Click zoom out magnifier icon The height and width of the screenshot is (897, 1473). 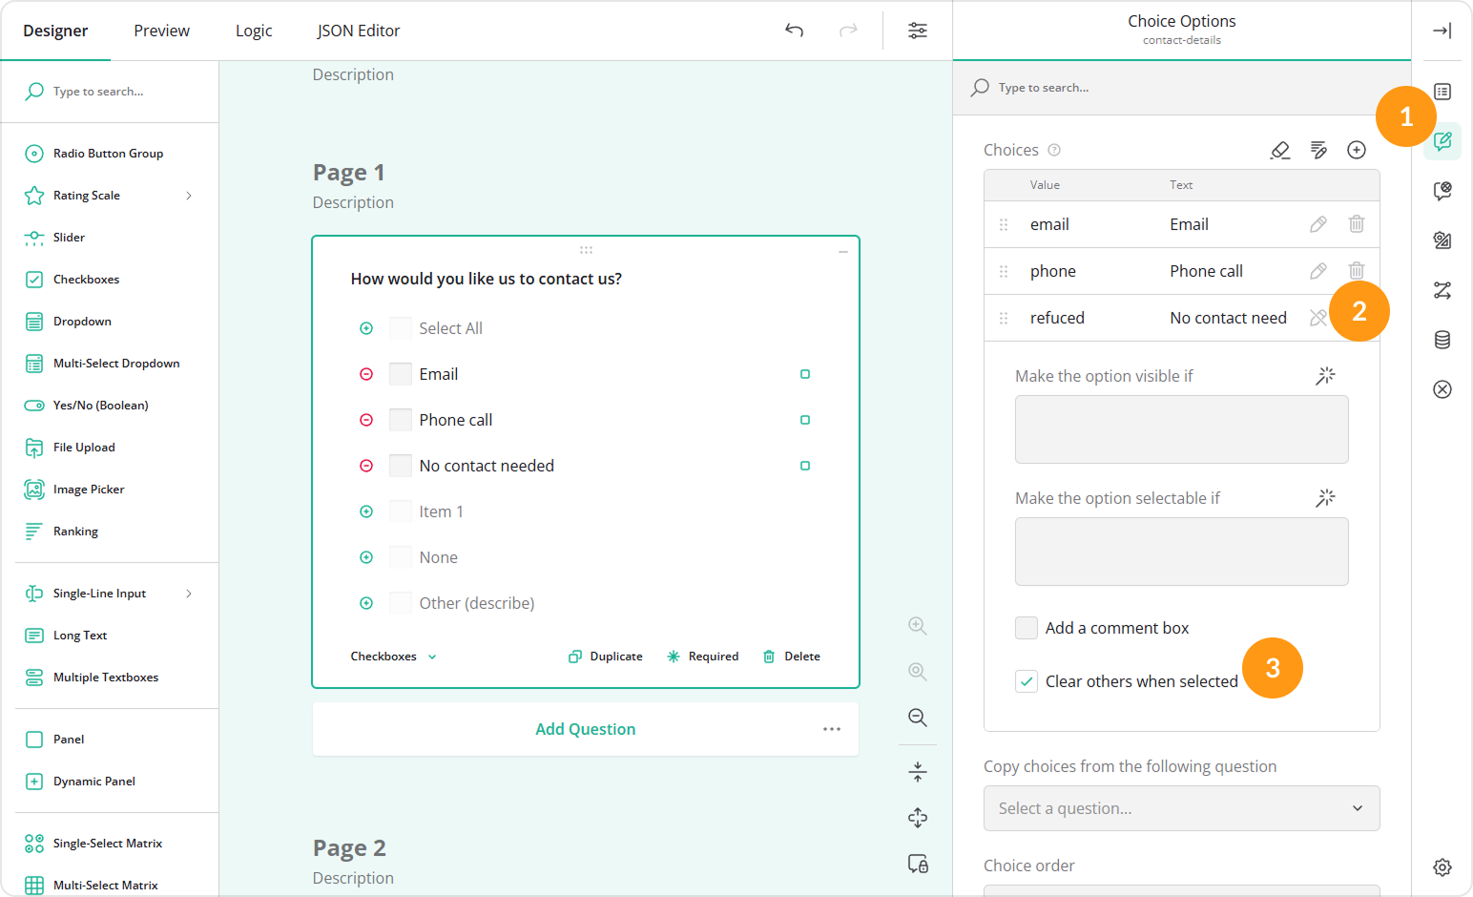pyautogui.click(x=917, y=718)
